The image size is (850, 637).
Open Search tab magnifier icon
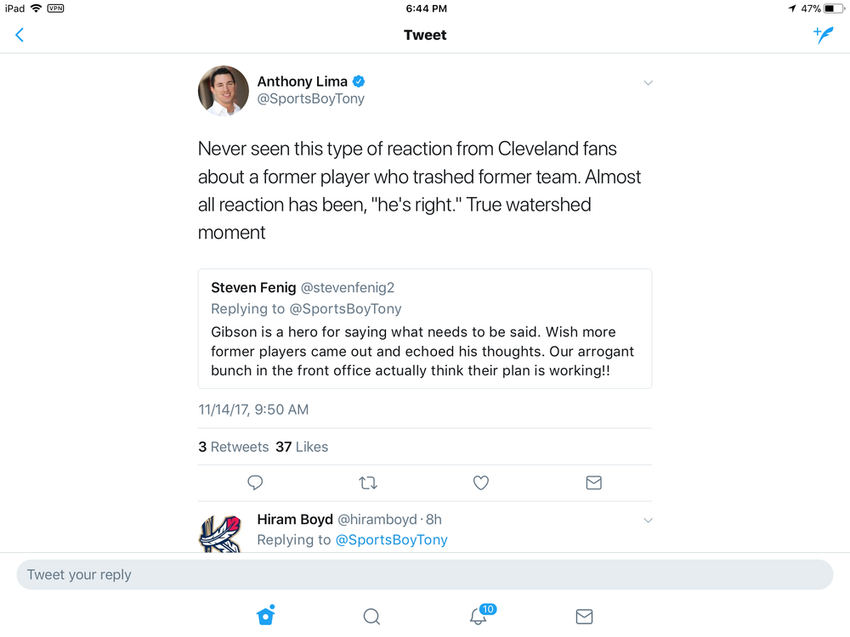click(x=371, y=617)
